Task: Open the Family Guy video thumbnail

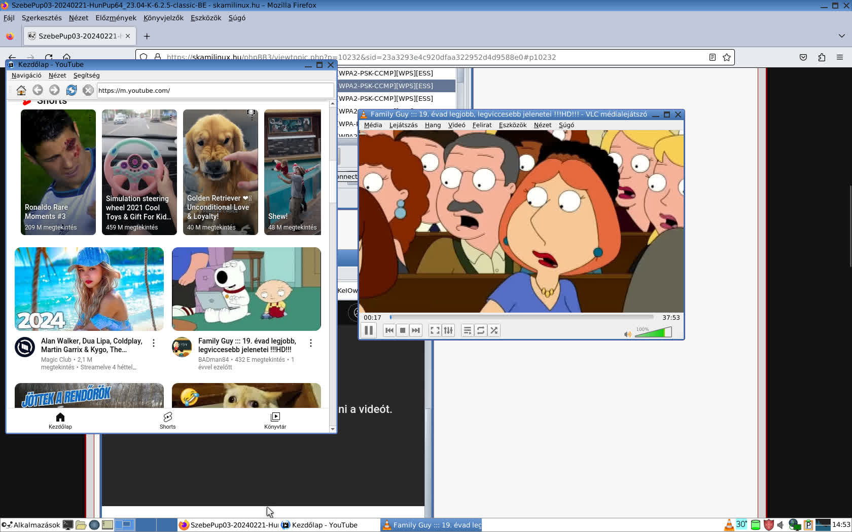Action: (246, 289)
